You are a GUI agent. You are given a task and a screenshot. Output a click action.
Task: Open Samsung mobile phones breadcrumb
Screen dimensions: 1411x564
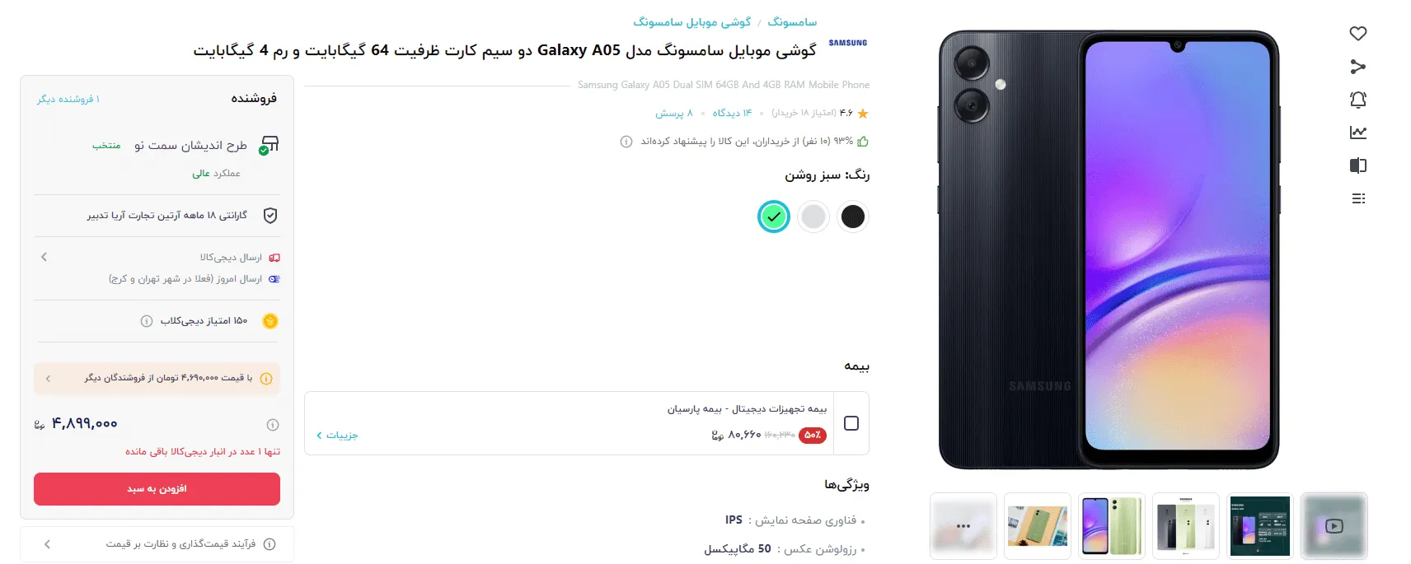point(692,22)
